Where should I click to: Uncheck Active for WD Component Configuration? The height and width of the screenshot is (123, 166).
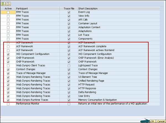point(8,54)
